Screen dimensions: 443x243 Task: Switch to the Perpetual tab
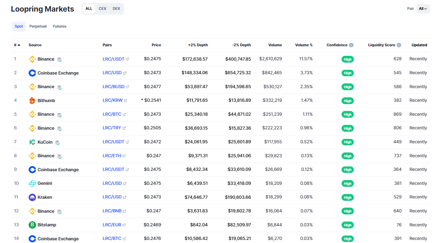(x=38, y=27)
